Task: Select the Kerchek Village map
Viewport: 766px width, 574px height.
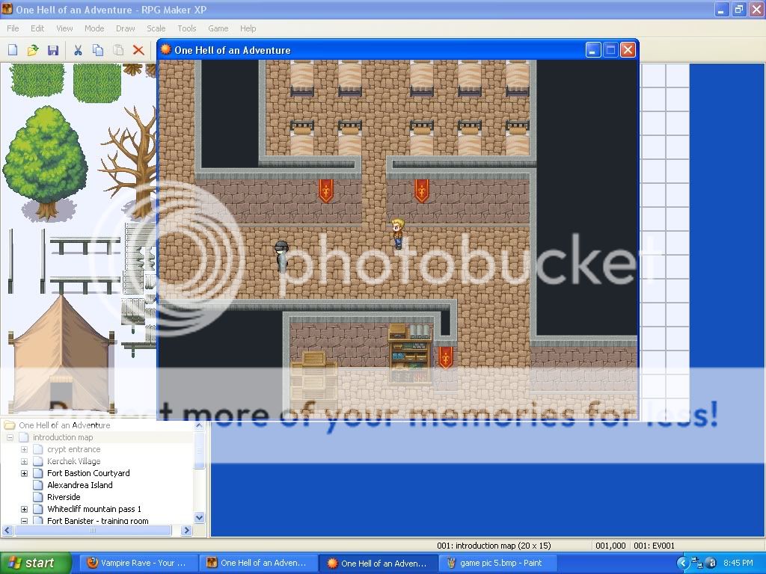Action: [x=74, y=461]
